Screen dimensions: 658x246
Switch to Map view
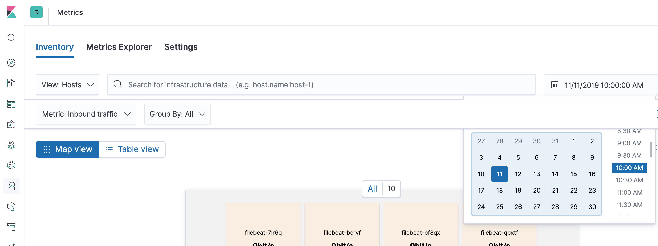click(68, 149)
